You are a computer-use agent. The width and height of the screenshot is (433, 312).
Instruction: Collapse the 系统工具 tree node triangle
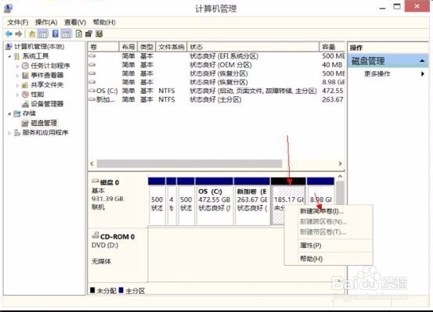9,56
